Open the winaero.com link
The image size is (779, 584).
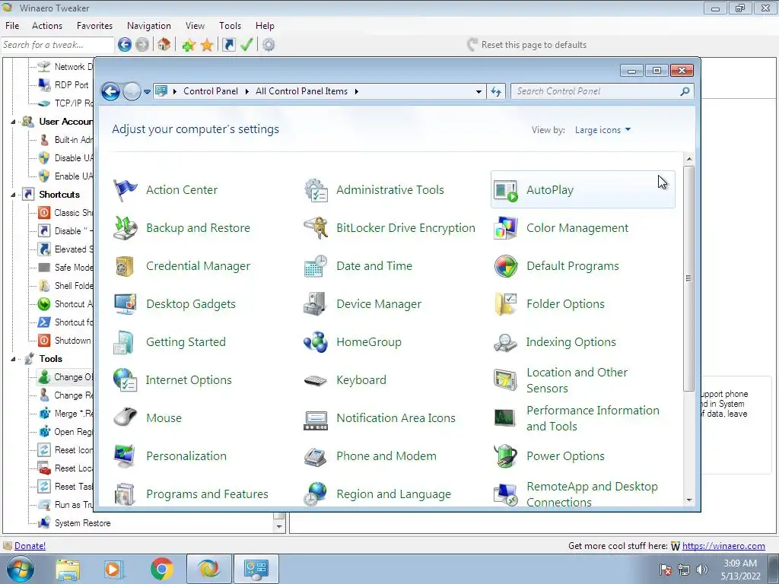point(723,546)
